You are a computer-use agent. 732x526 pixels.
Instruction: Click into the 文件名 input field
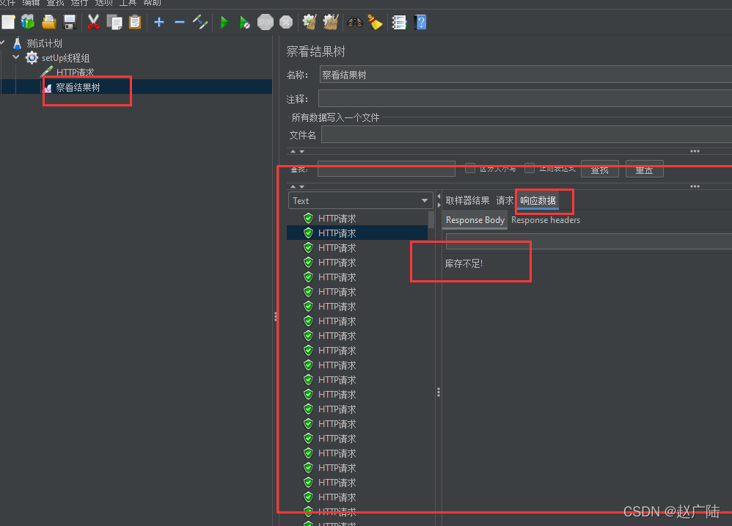point(525,135)
